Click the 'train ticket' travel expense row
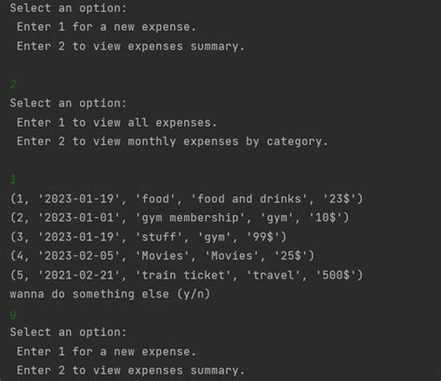 (186, 275)
